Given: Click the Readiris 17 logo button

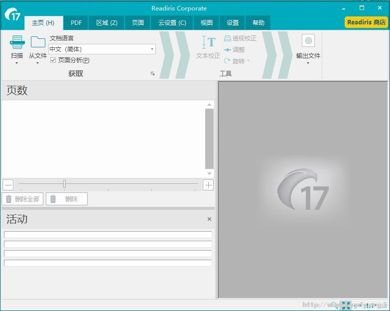Looking at the screenshot, I should 12,14.
